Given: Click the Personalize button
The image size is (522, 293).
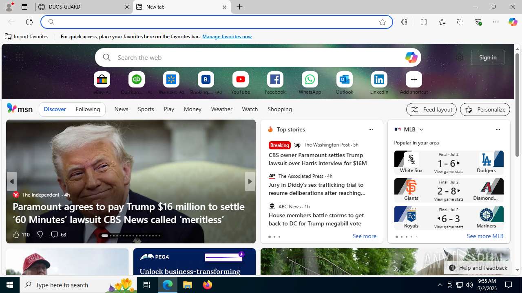Looking at the screenshot, I should (485, 109).
